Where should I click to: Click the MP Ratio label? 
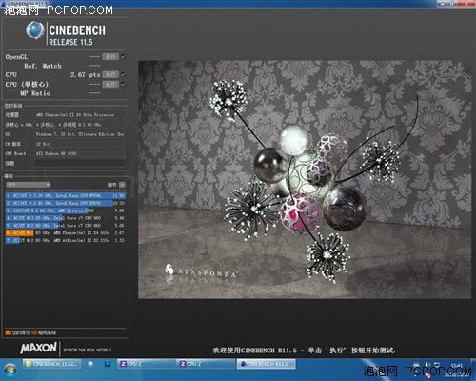pos(35,93)
